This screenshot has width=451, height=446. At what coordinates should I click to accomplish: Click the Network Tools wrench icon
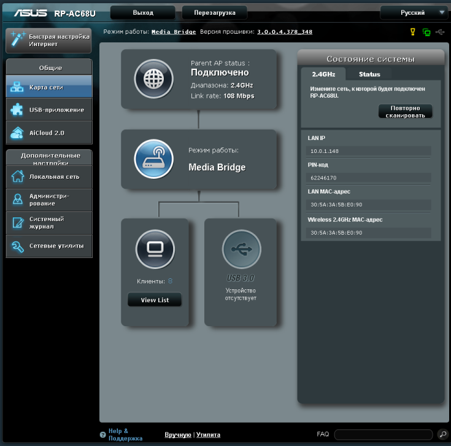coord(18,246)
